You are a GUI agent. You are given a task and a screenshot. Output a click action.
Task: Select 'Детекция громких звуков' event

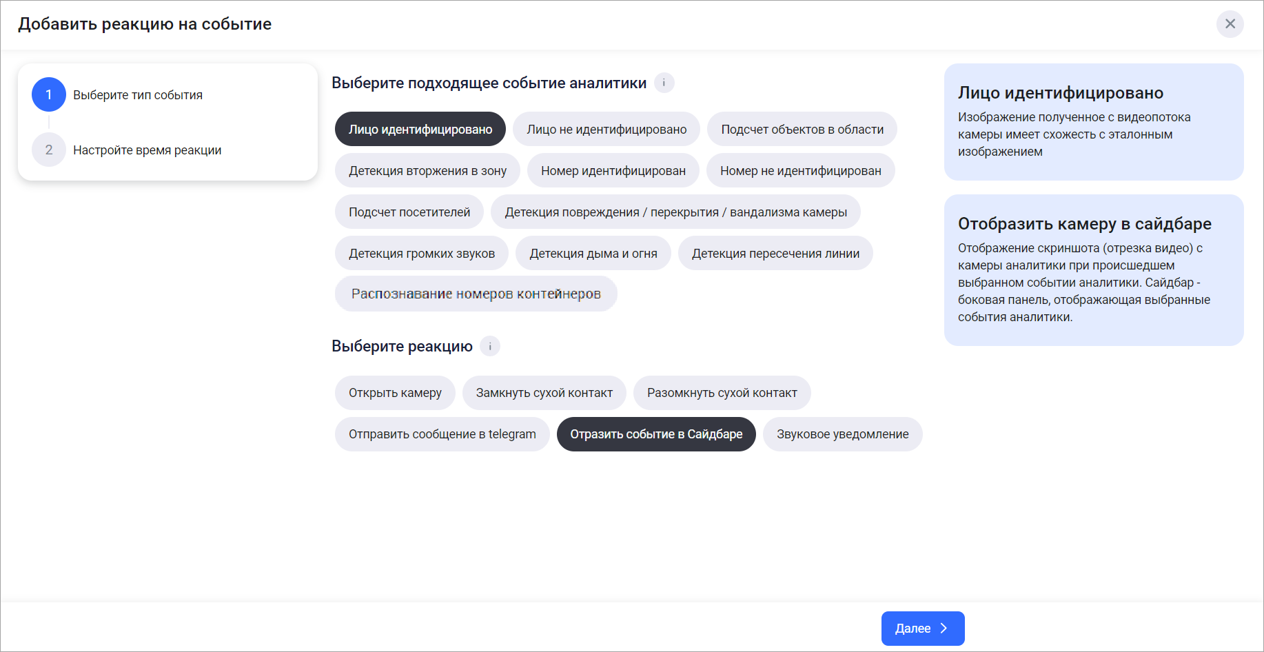[x=422, y=254]
